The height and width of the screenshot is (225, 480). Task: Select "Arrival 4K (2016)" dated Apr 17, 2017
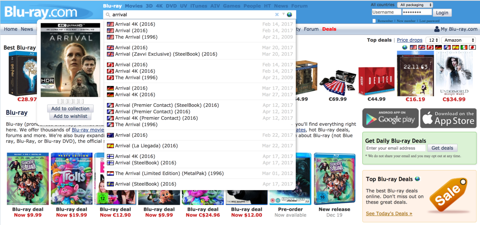[200, 156]
